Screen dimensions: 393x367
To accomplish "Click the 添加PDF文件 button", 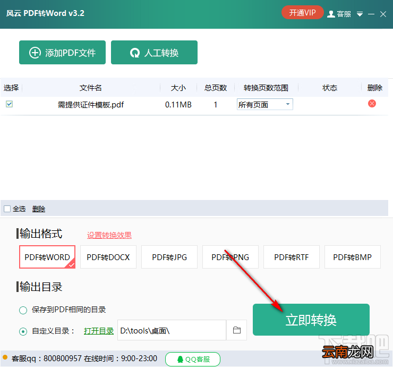I will coord(62,53).
